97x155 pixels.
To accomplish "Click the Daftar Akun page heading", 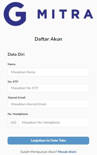I will tap(48, 39).
